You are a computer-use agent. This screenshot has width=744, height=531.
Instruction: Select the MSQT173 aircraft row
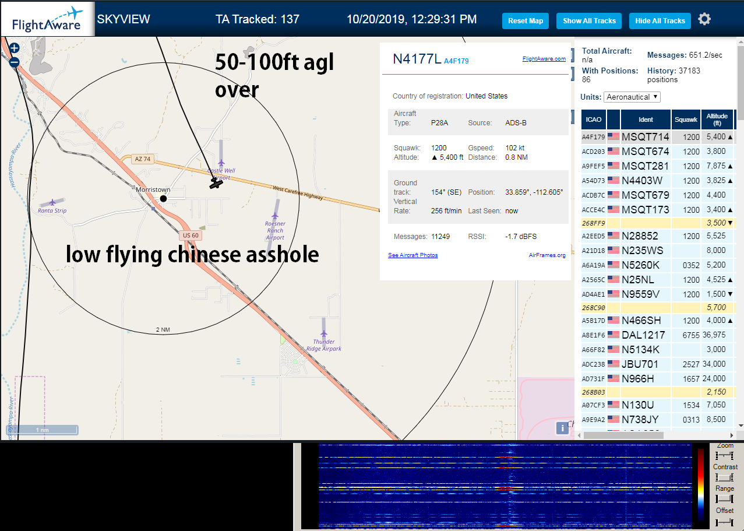click(658, 210)
